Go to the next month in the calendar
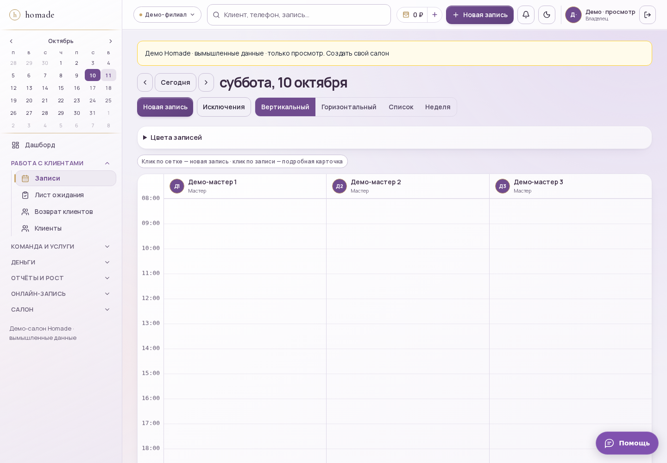 pos(110,41)
